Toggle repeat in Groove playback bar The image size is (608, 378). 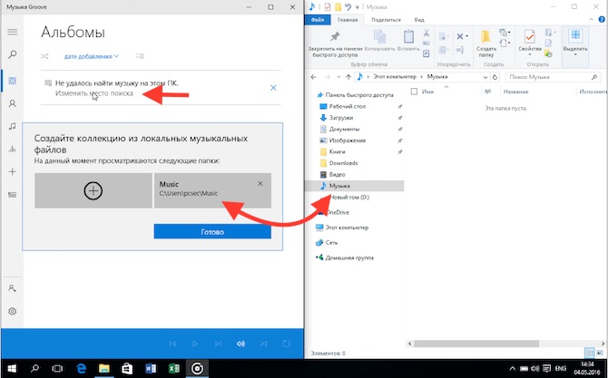(286, 344)
